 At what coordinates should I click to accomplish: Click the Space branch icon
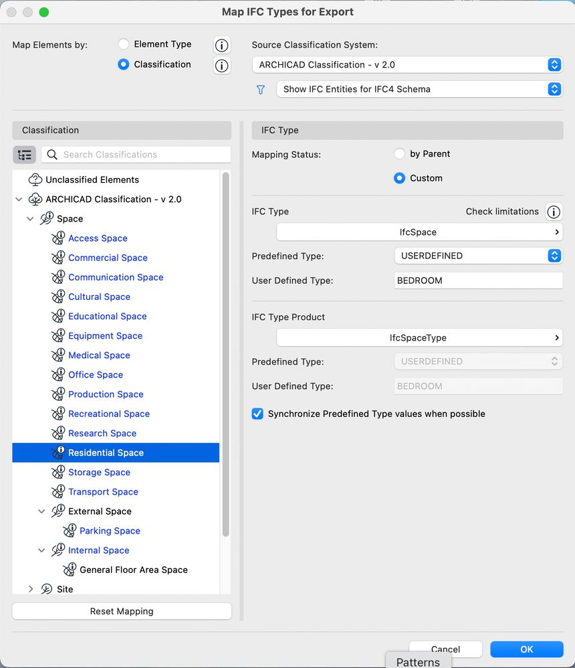(x=46, y=219)
